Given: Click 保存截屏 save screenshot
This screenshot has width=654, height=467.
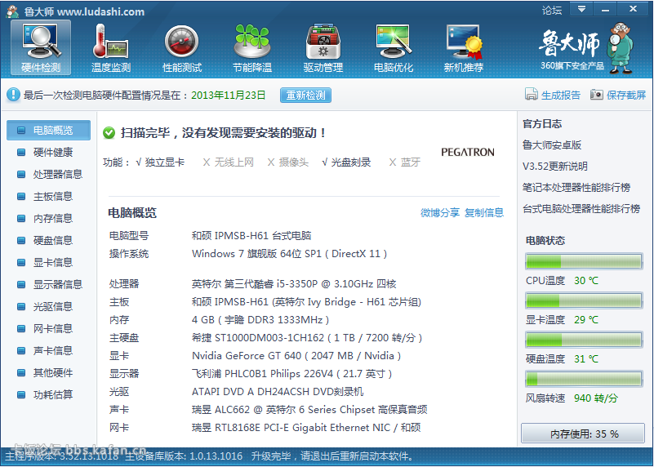Looking at the screenshot, I should click(626, 95).
